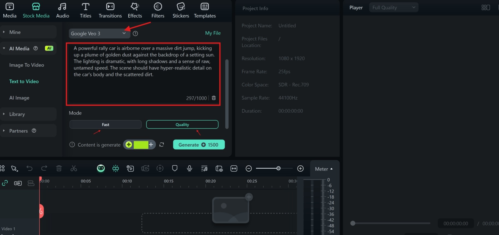499x235 pixels.
Task: Open the Transitions tab
Action: tap(110, 10)
